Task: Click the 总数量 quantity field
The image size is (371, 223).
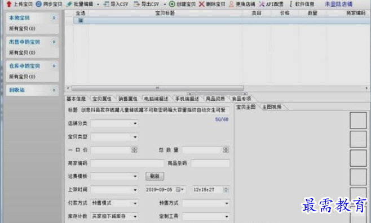Action: pos(203,150)
